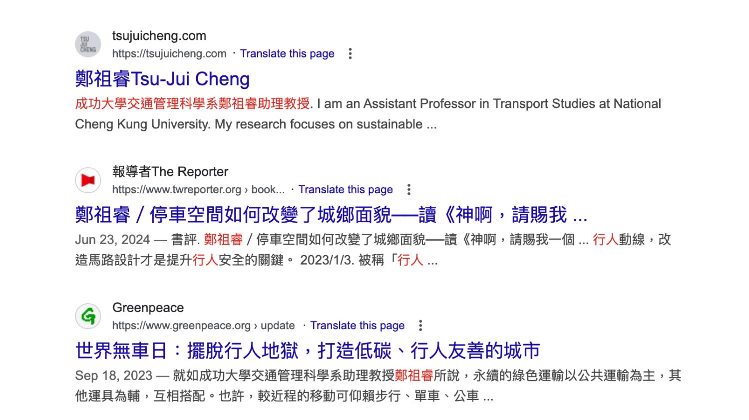The height and width of the screenshot is (420, 749).
Task: Click the Greenpeace green G favicon
Action: pyautogui.click(x=88, y=316)
